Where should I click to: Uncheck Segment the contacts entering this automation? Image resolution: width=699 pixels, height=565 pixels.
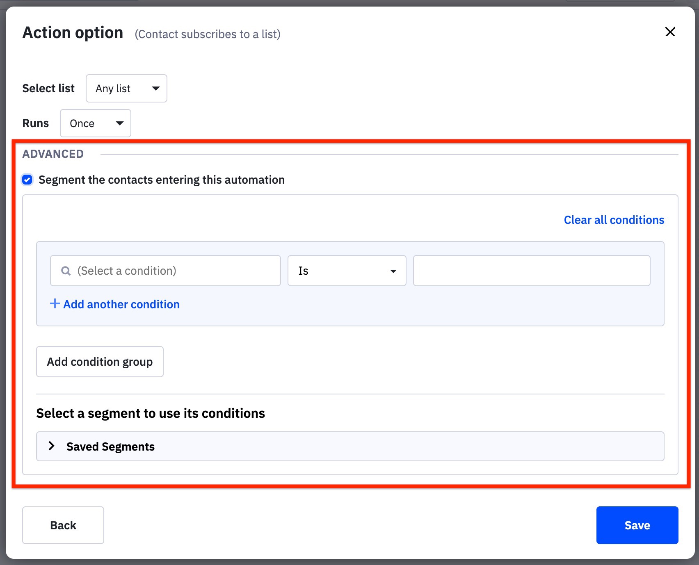[x=27, y=180]
